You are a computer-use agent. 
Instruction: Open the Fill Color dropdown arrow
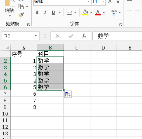click(91, 12)
